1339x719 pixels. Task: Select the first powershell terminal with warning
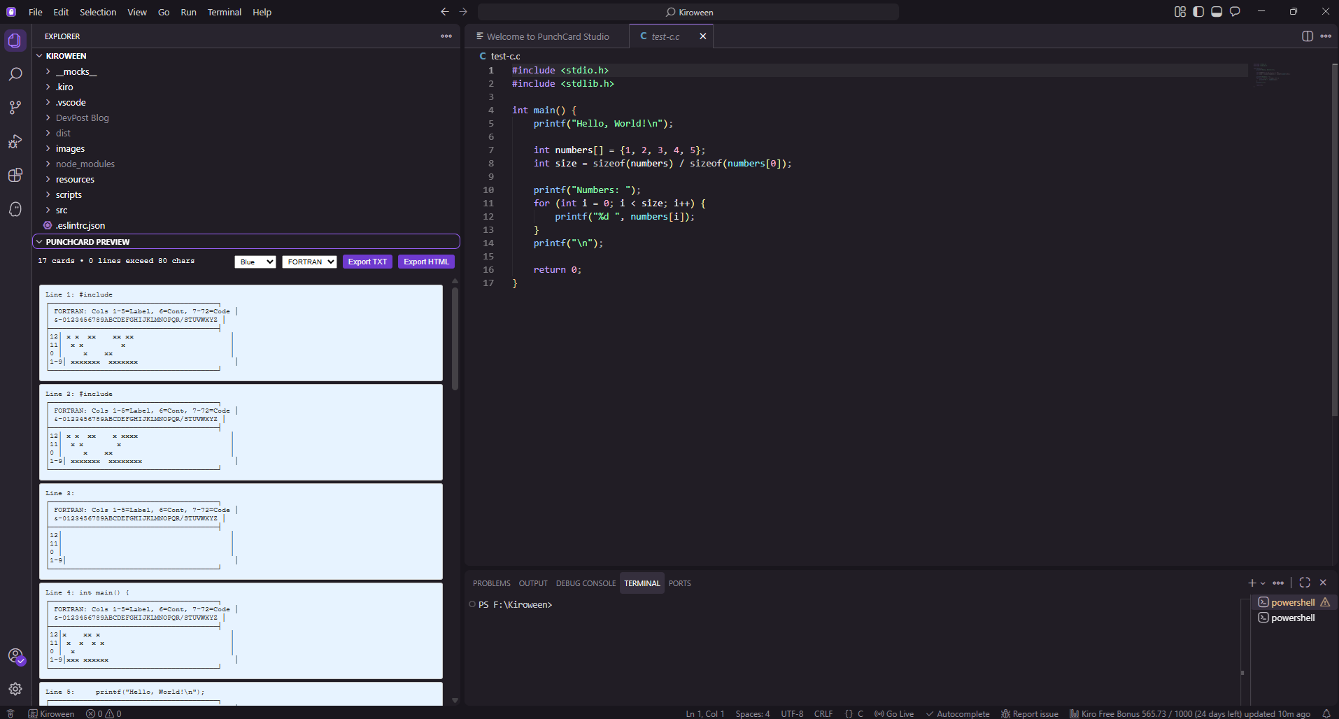pos(1294,602)
